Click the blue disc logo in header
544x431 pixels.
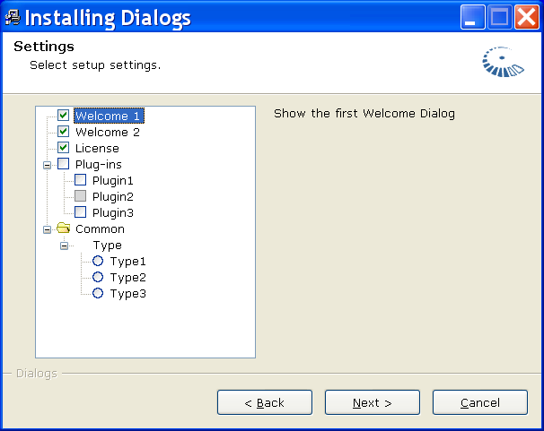coord(503,62)
